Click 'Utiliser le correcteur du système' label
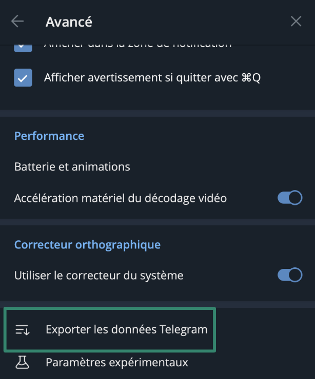 tap(99, 275)
